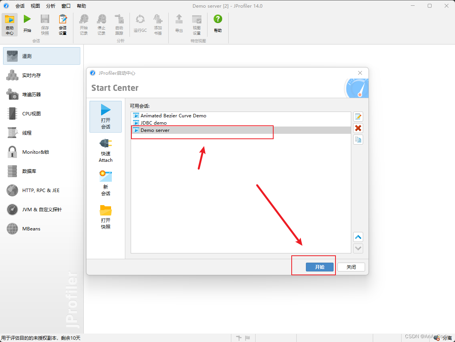This screenshot has height=342, width=455.
Task: Click the edit session icon beside list
Action: [x=358, y=117]
